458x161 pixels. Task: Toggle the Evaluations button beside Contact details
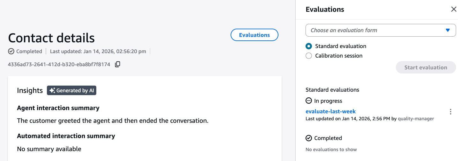254,35
